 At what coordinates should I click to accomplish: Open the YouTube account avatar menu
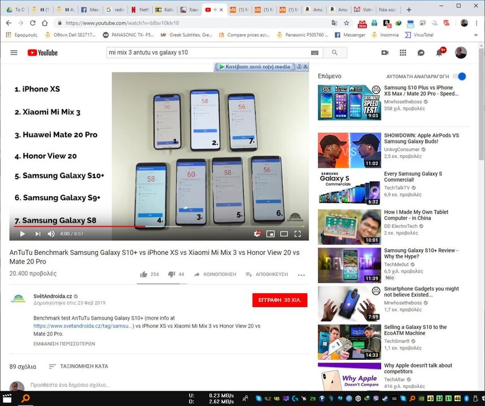click(461, 52)
